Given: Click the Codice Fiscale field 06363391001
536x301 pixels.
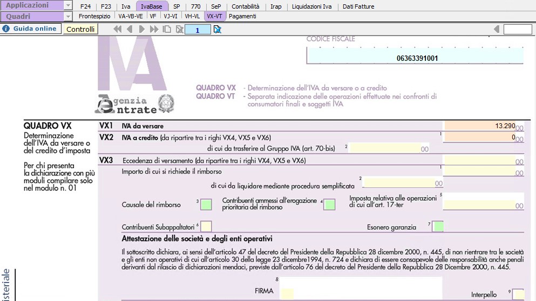Looking at the screenshot, I should (415, 55).
